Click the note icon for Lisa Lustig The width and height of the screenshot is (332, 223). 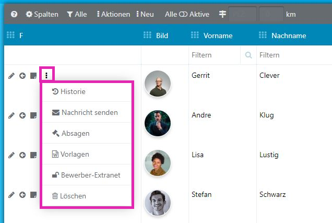(33, 155)
